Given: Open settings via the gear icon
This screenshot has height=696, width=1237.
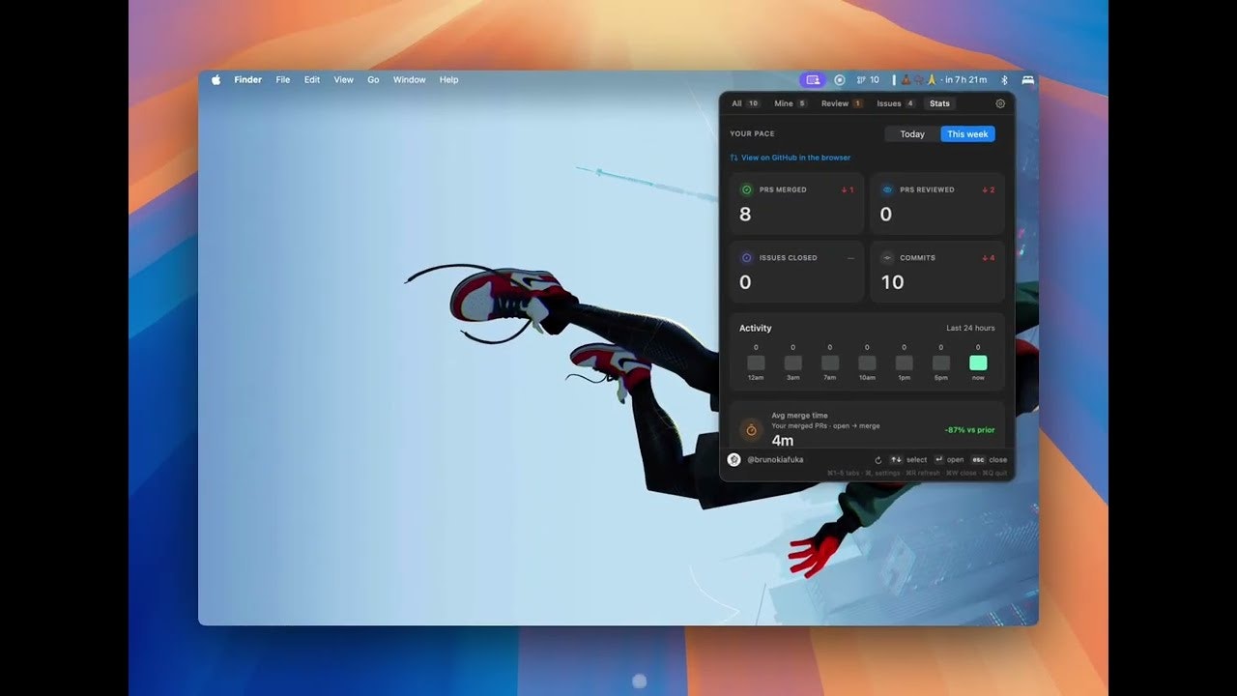Looking at the screenshot, I should [x=1000, y=103].
